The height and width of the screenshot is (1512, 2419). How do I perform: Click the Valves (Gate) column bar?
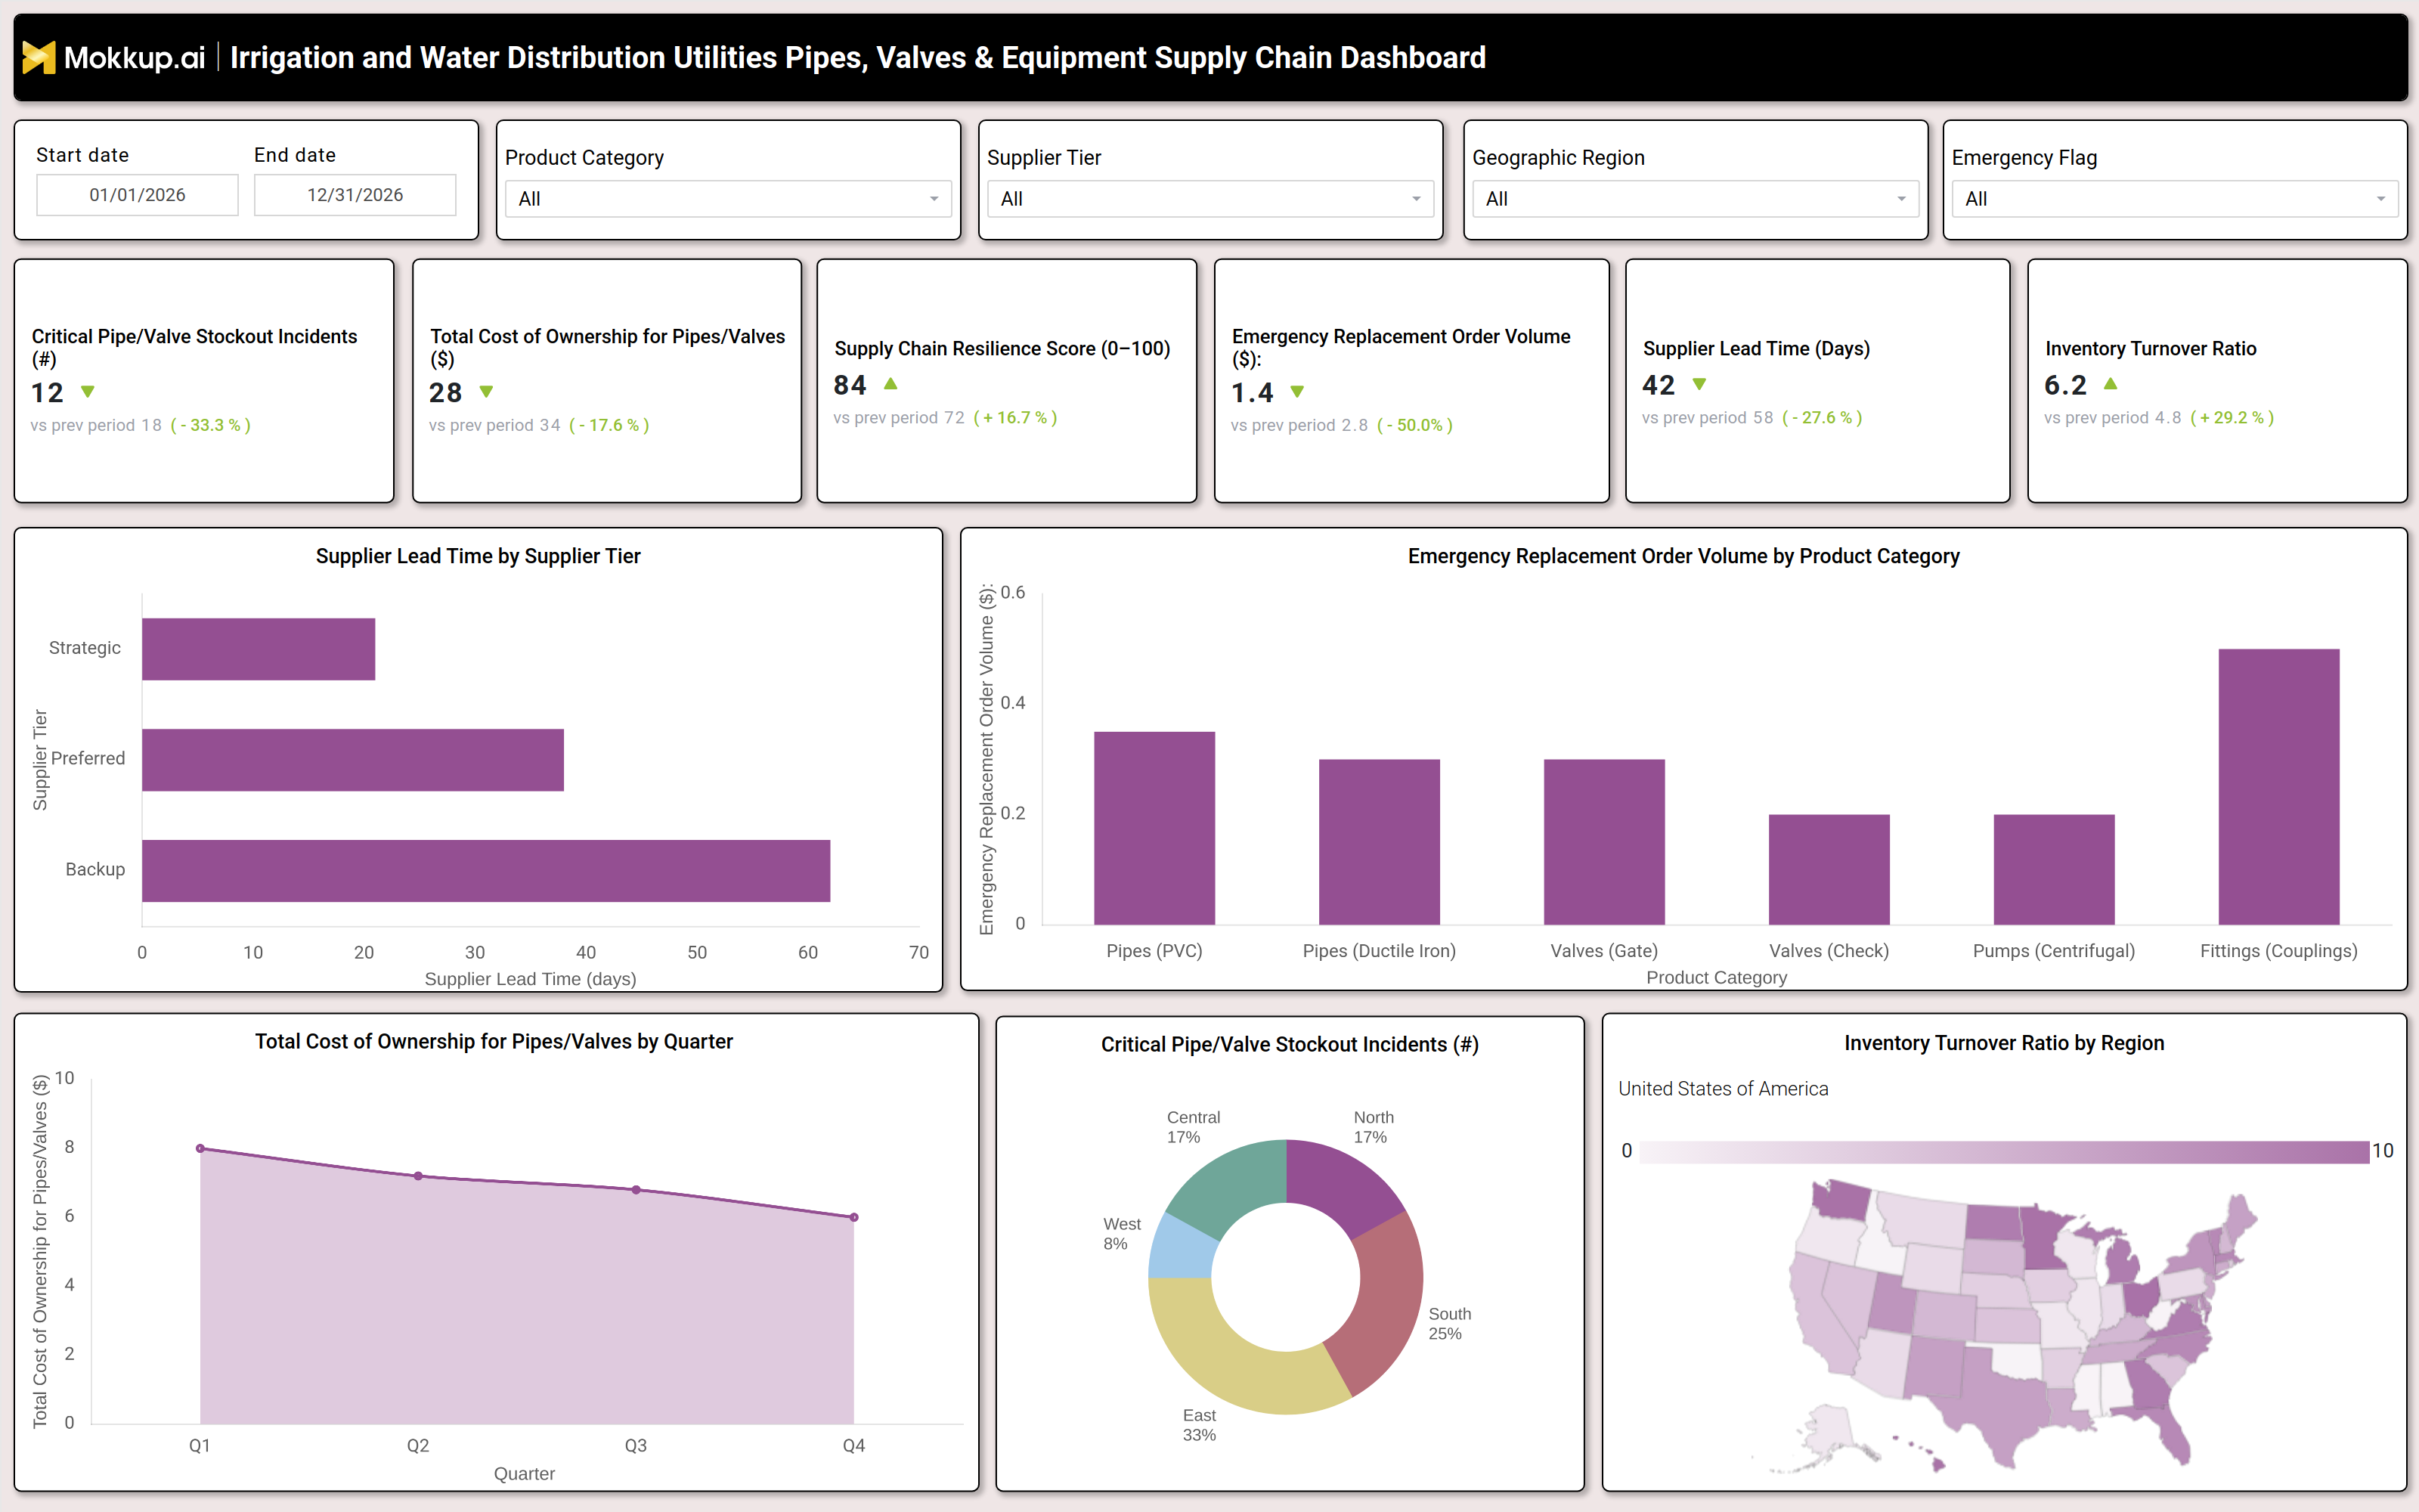point(1604,842)
